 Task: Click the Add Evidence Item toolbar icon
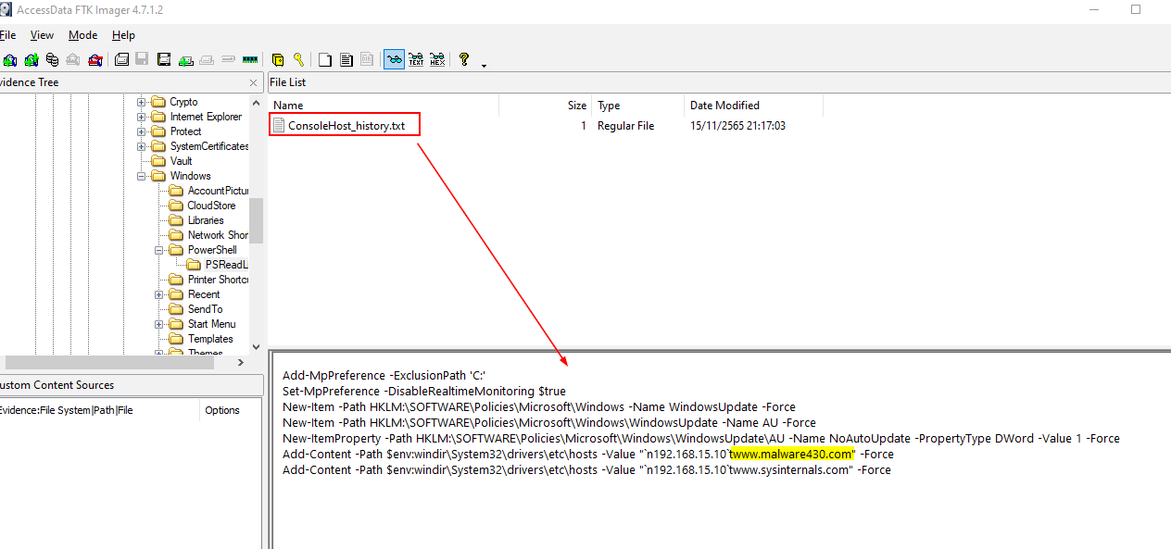click(10, 60)
